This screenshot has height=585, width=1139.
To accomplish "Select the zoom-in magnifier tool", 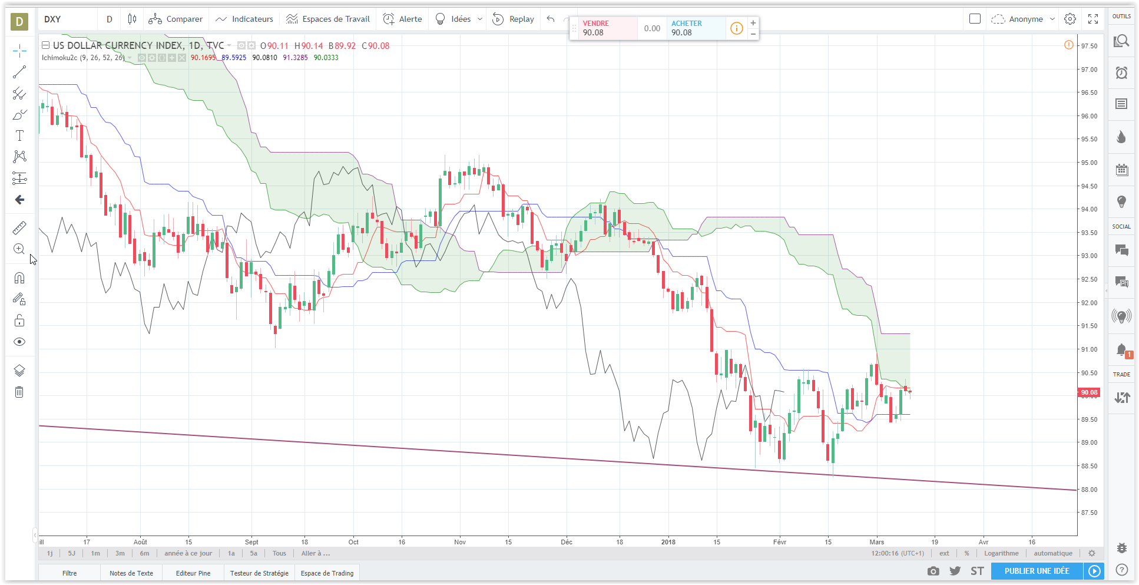I will coord(19,249).
